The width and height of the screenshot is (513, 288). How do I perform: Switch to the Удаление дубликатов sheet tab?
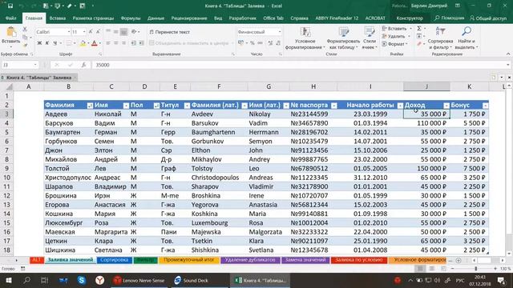250,260
